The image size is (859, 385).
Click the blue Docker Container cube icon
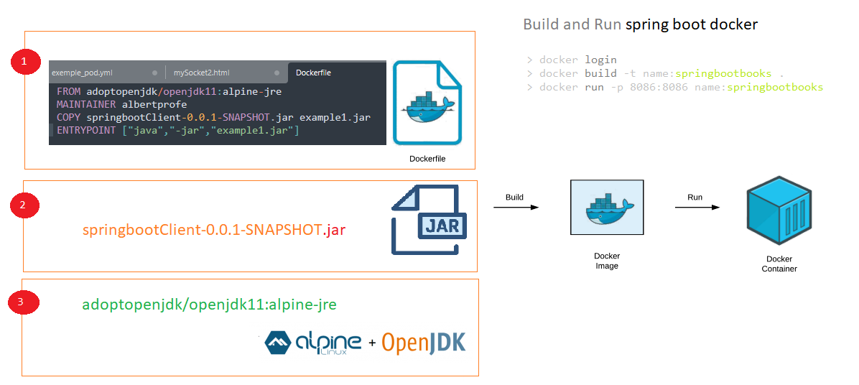click(x=779, y=211)
